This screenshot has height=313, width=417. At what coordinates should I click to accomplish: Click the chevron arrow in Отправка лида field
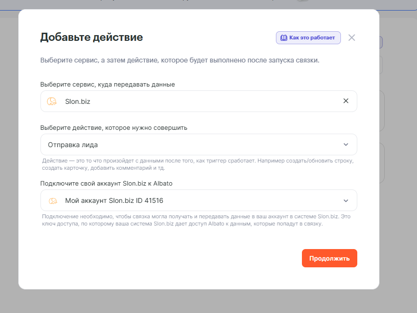coord(345,145)
